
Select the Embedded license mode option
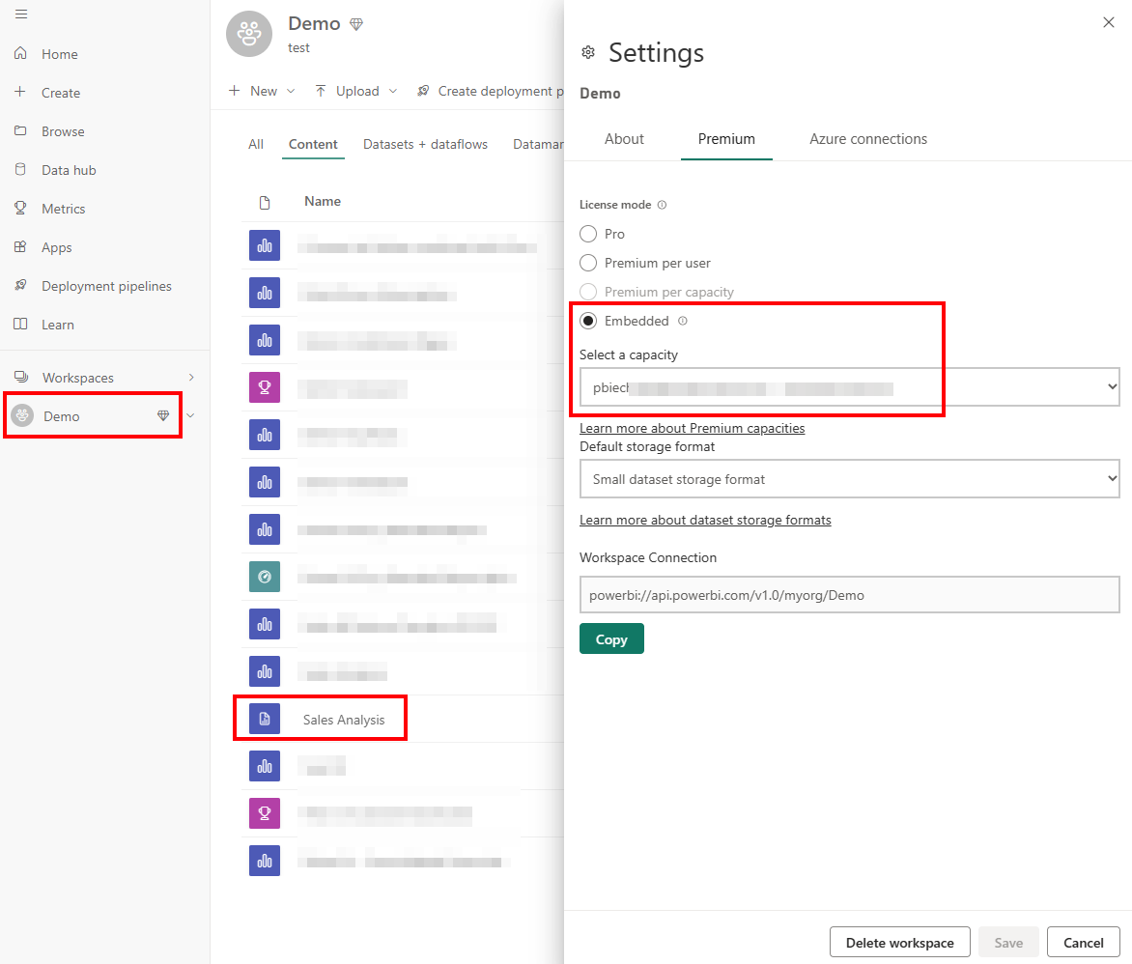588,320
